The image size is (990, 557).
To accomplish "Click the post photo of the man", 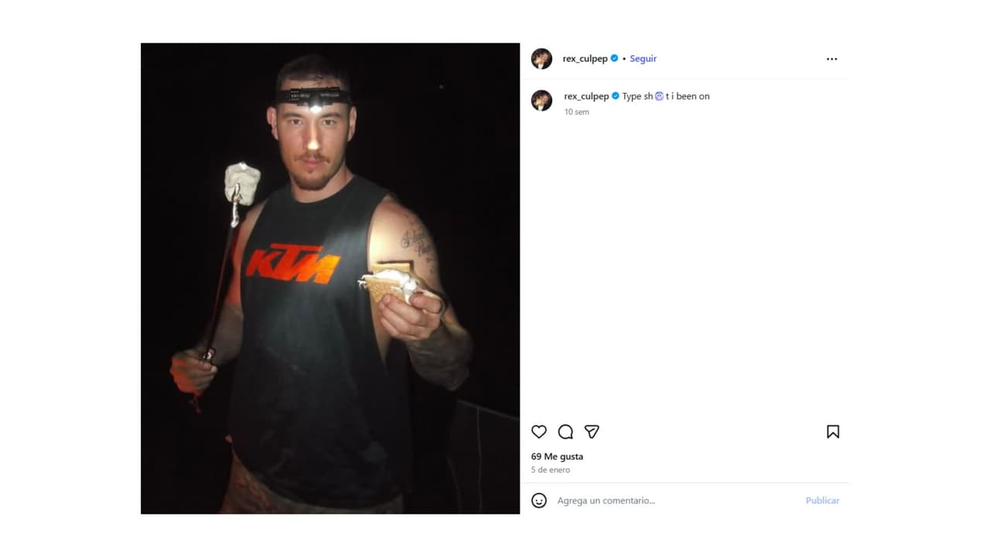I will coord(330,278).
